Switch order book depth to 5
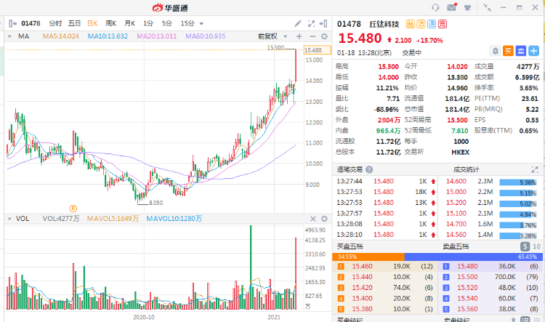 [525, 246]
